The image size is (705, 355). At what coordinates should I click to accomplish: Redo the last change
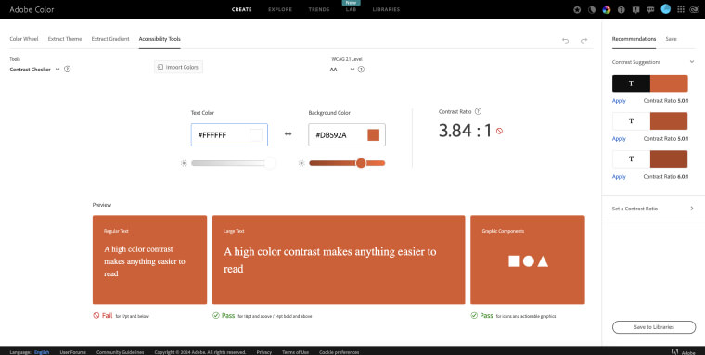(x=583, y=41)
